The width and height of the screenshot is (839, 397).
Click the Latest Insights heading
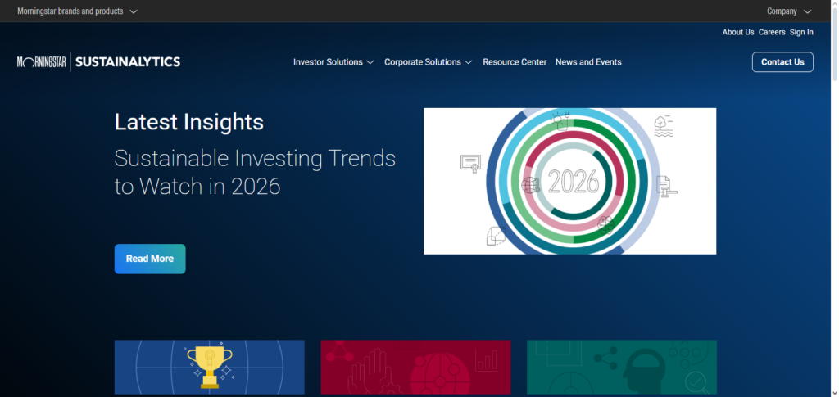pos(189,122)
